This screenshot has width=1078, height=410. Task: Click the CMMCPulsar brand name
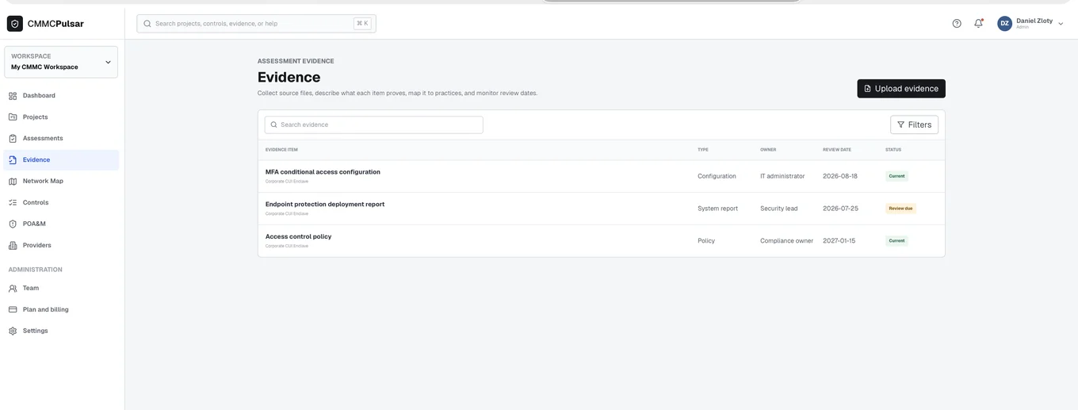coord(55,24)
